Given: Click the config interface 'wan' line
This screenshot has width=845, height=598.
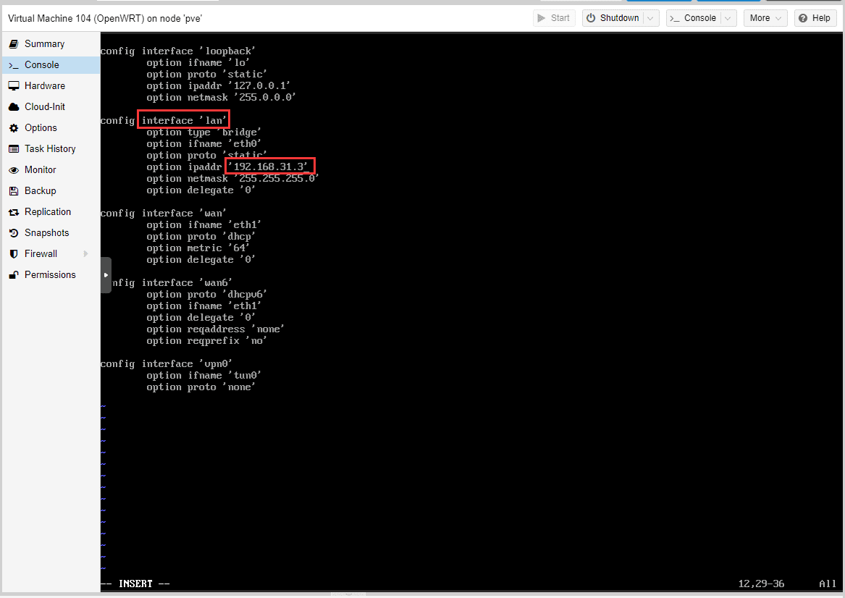Looking at the screenshot, I should point(164,214).
